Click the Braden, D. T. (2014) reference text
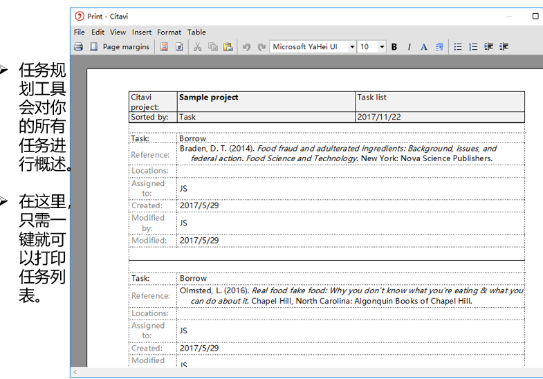This screenshot has width=543, height=379. click(338, 154)
